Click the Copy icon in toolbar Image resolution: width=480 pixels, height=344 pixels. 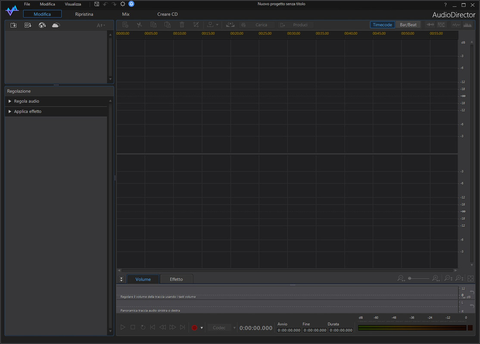point(153,25)
